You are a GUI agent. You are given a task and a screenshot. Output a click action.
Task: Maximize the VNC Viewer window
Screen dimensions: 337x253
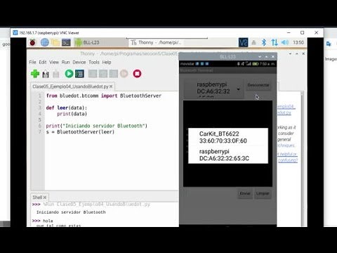pos(303,32)
